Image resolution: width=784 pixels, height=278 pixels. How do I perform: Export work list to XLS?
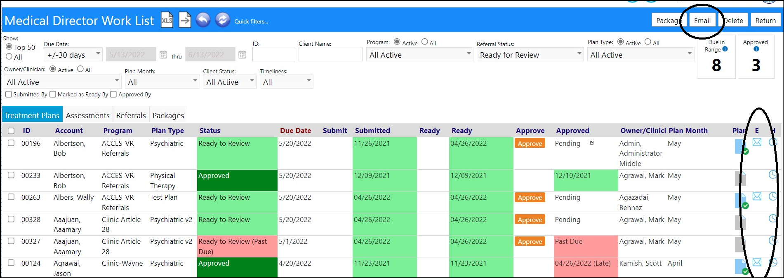pyautogui.click(x=167, y=20)
